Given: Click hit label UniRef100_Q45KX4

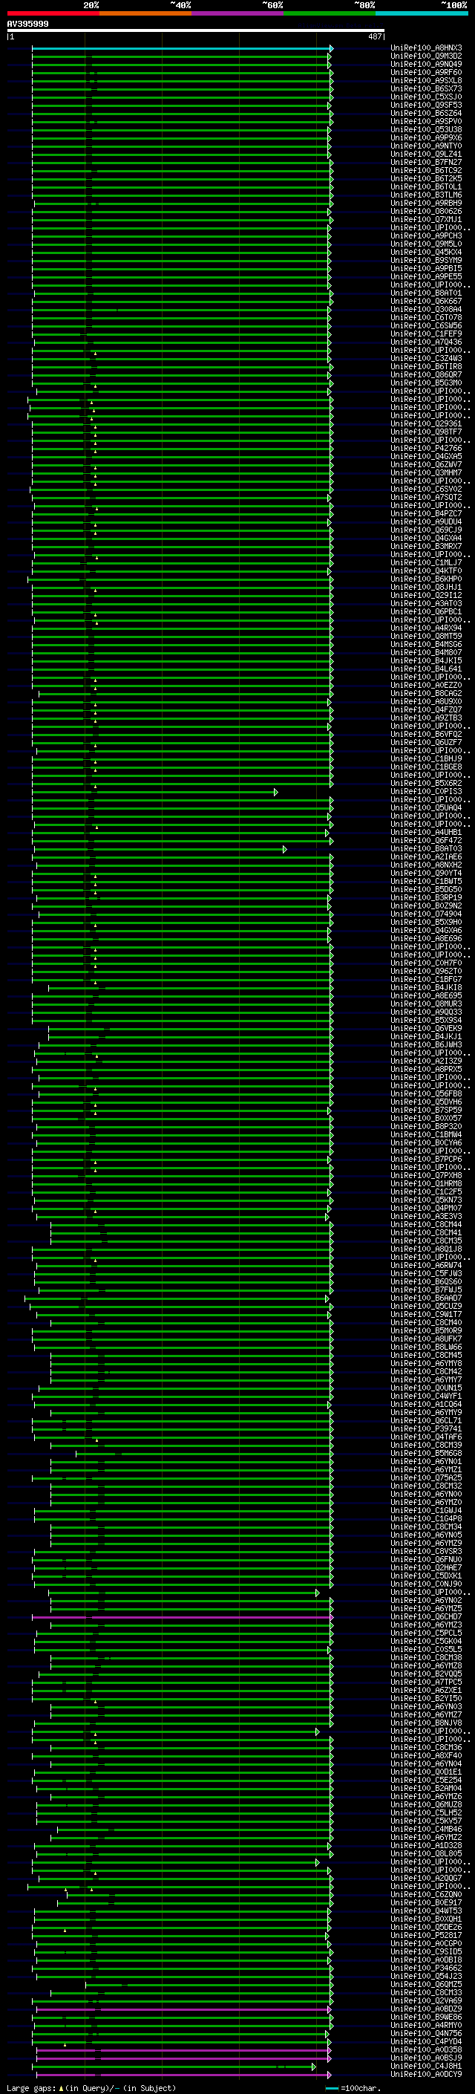Looking at the screenshot, I should [426, 252].
